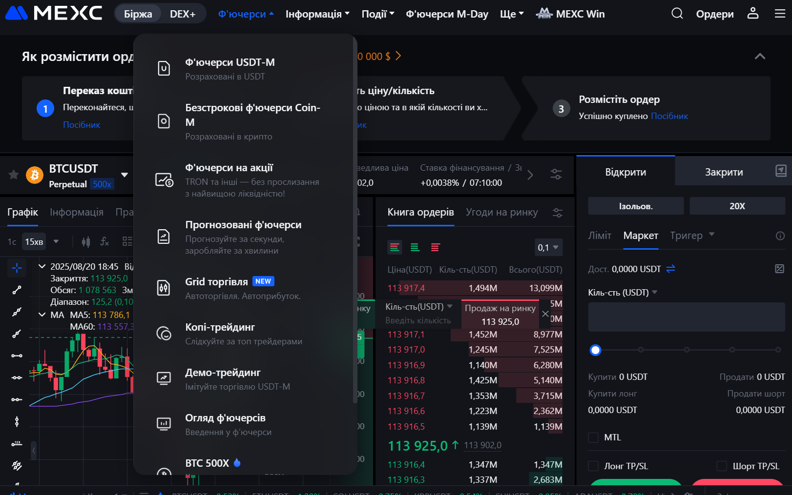Switch to Угоди на ринку tab

point(501,212)
